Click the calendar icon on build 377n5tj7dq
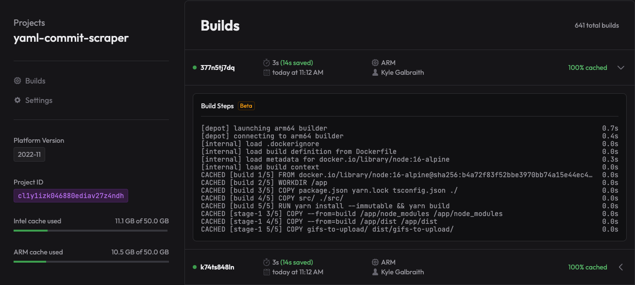This screenshot has height=285, width=635. click(266, 72)
